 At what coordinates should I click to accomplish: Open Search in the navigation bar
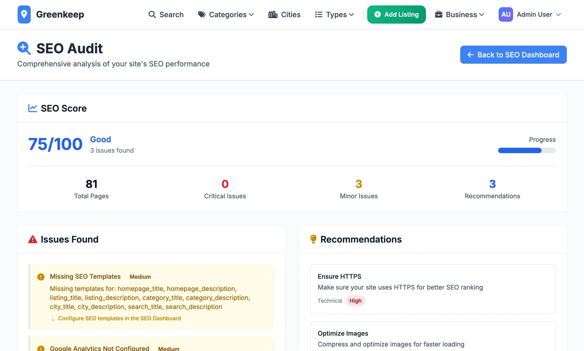click(166, 14)
